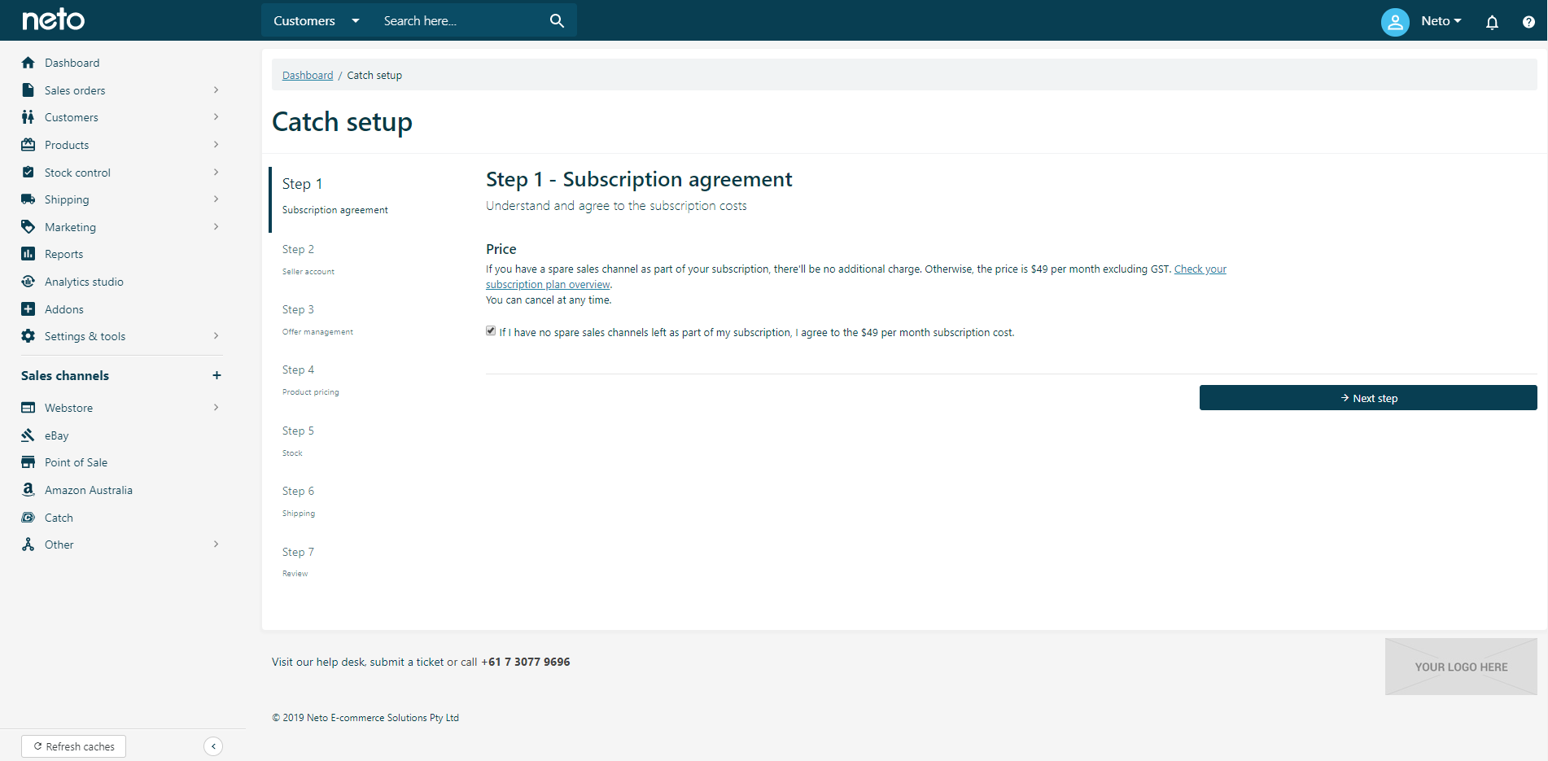Click the Sales channels heading

(65, 375)
